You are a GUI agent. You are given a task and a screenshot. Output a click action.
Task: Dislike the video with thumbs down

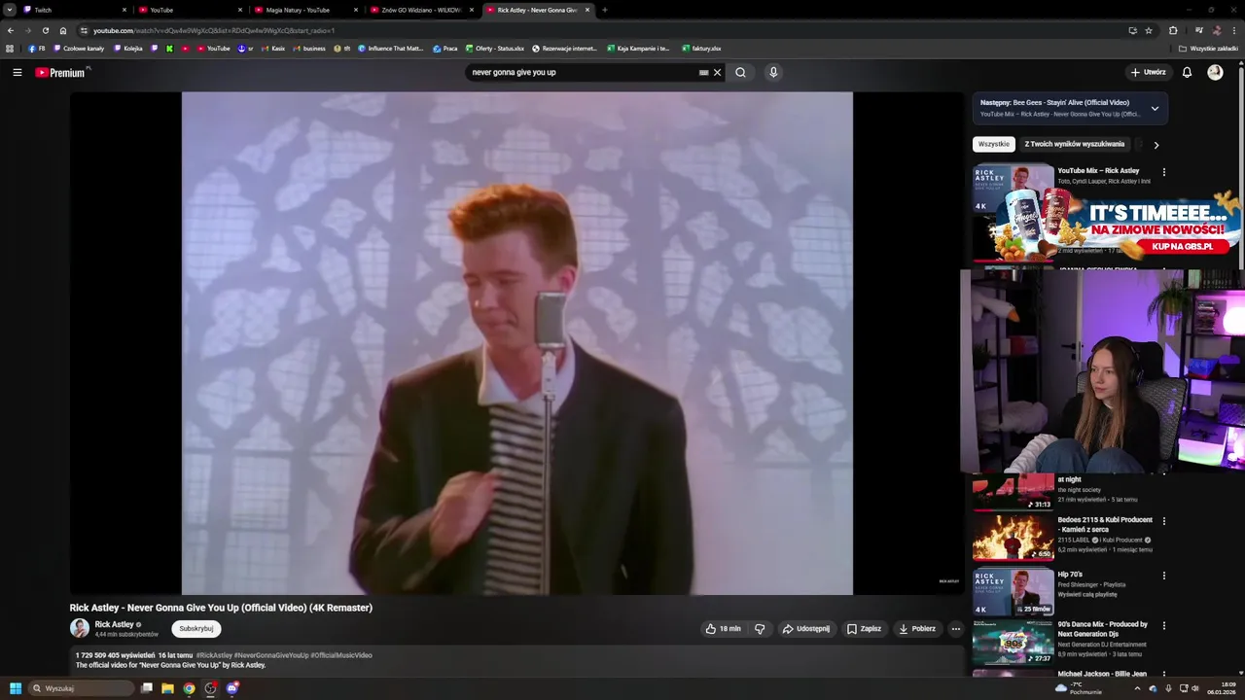point(760,629)
